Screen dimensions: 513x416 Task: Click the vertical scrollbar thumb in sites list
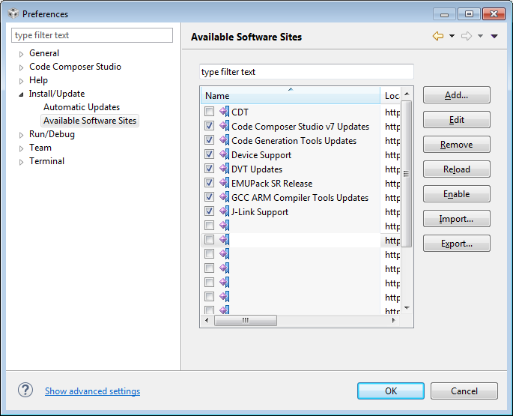pos(407,174)
